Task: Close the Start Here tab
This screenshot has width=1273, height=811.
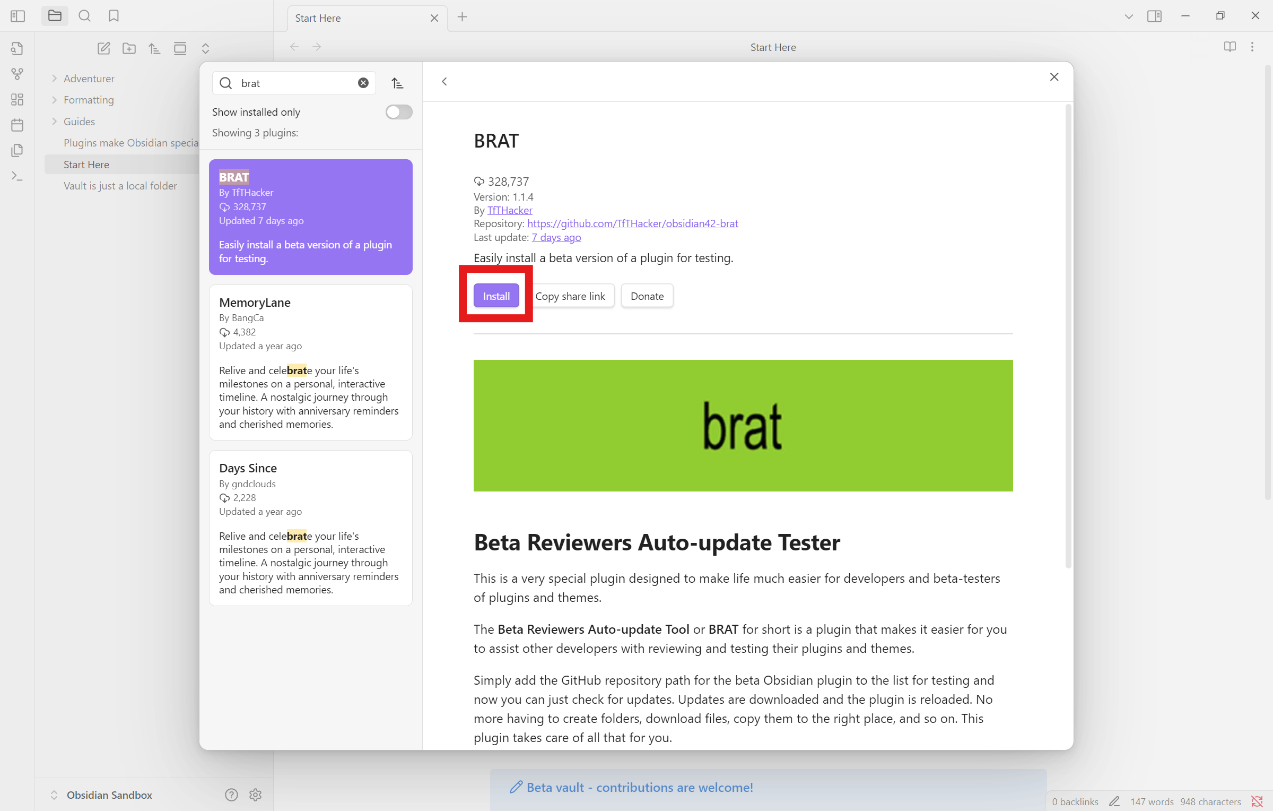Action: pos(434,18)
